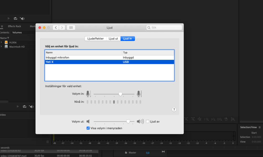Click the loud speaker icon beside Volym ut
Image resolution: width=263 pixels, height=157 pixels.
(140, 121)
